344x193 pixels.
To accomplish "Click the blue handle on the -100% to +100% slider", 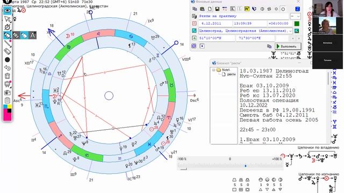I will [x=246, y=166].
